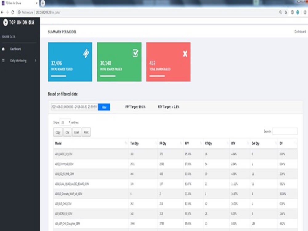The height and width of the screenshot is (231, 308).
Task: Click the Dashboard breadcrumb link
Action: point(300,31)
